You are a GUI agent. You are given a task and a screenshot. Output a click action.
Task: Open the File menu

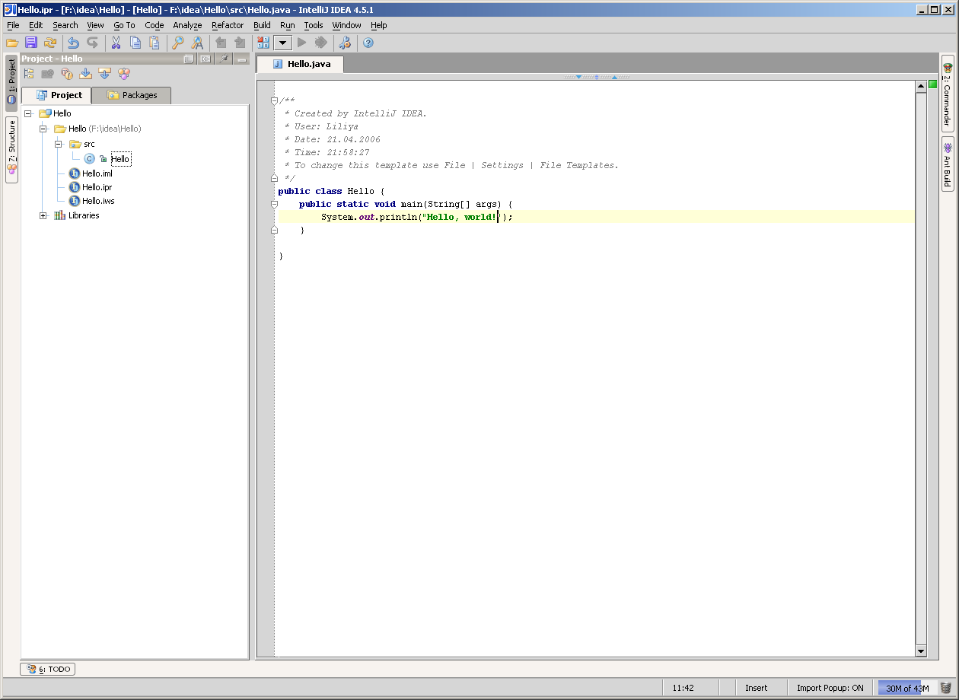point(13,25)
